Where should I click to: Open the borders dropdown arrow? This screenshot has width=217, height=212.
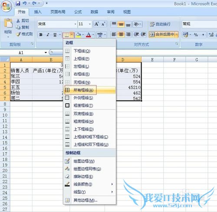point(72,35)
